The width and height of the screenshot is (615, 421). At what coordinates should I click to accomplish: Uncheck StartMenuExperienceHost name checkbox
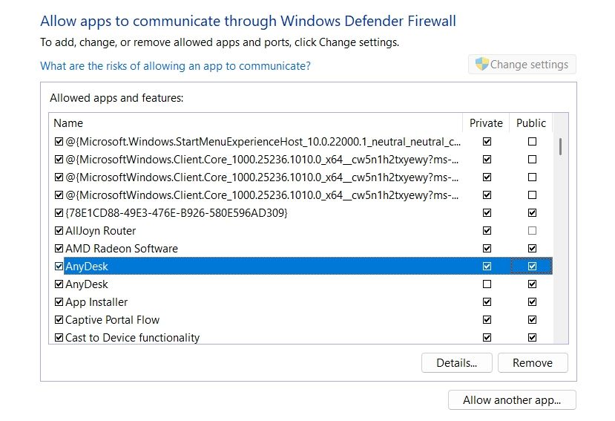pos(59,141)
